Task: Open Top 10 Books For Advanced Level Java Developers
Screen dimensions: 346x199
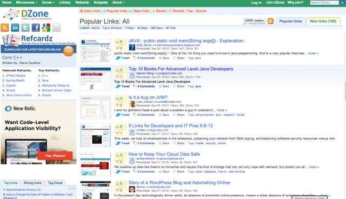Action: point(181,69)
